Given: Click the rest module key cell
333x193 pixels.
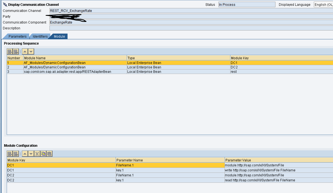Looking at the screenshot, I should [x=282, y=71].
